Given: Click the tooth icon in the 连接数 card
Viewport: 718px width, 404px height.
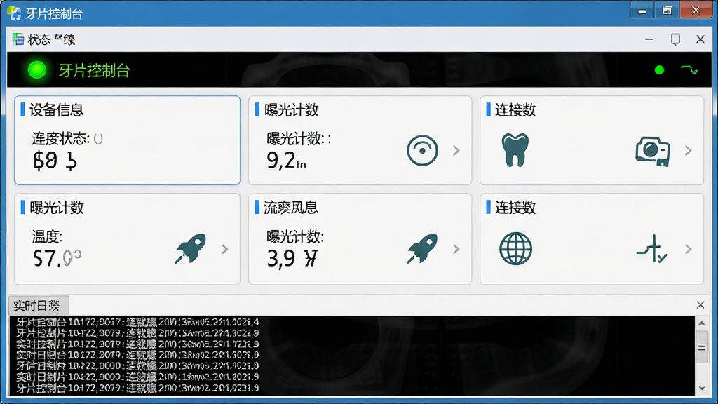Looking at the screenshot, I should click(x=515, y=150).
